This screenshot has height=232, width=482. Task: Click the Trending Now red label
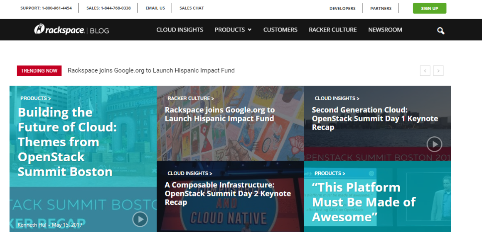pos(39,70)
